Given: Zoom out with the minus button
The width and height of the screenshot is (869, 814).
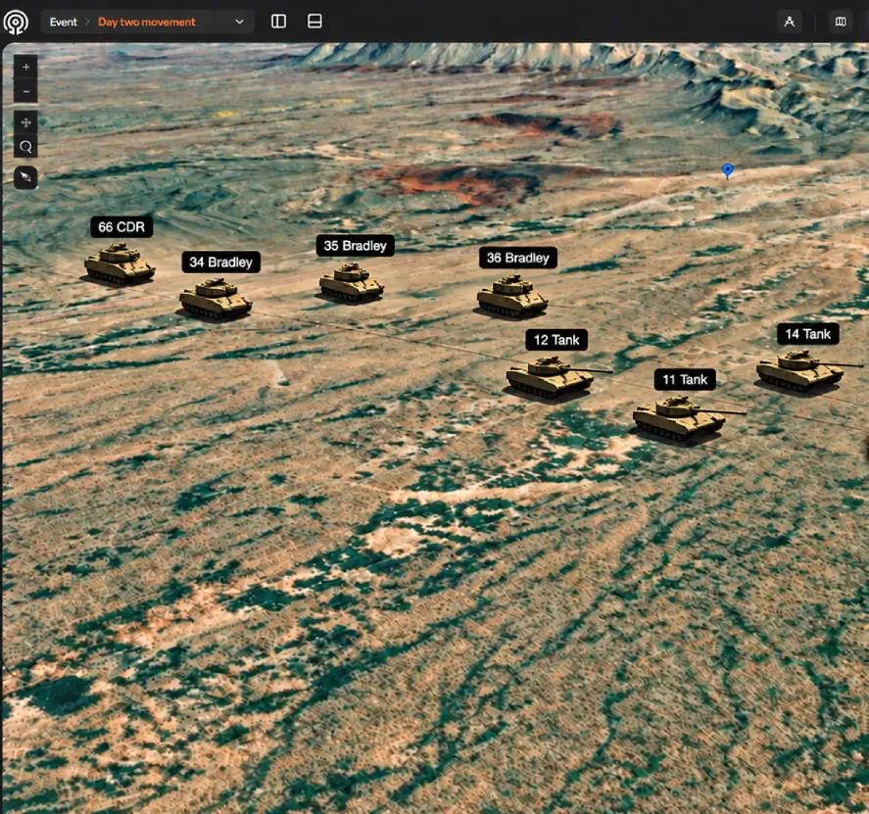Looking at the screenshot, I should click(x=25, y=91).
